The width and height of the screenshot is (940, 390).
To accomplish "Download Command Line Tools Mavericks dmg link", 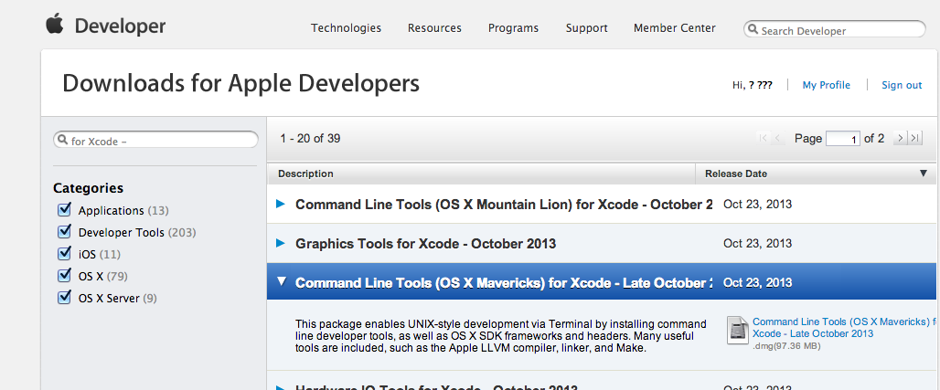I will [x=845, y=328].
